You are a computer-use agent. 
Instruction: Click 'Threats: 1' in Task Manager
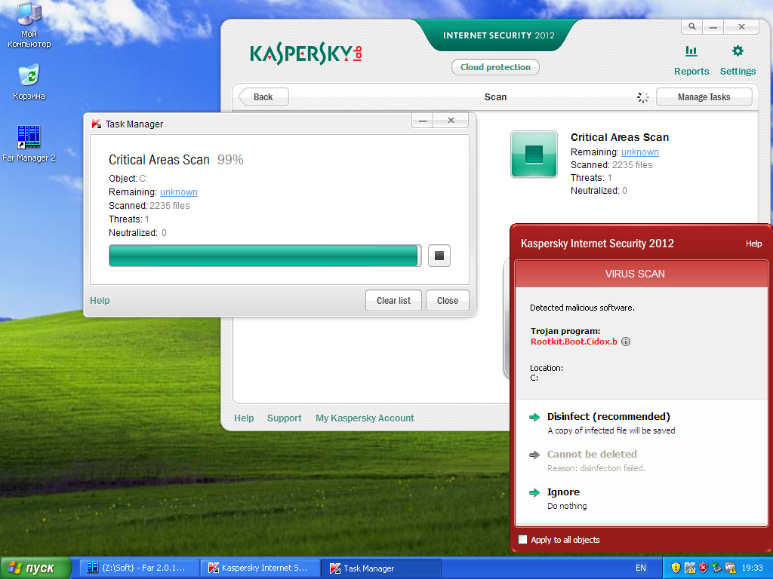pyautogui.click(x=128, y=219)
